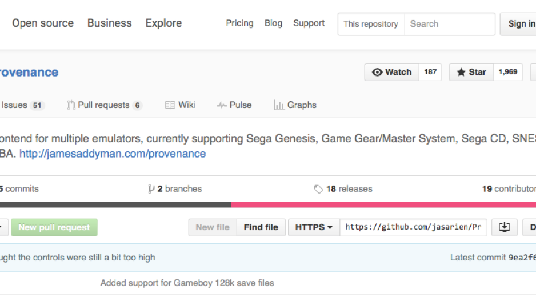
Task: Click the dark language bar segment
Action: (x=115, y=205)
